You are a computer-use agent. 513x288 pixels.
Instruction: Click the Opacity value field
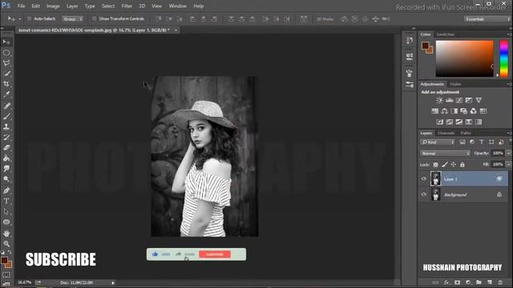coord(498,153)
